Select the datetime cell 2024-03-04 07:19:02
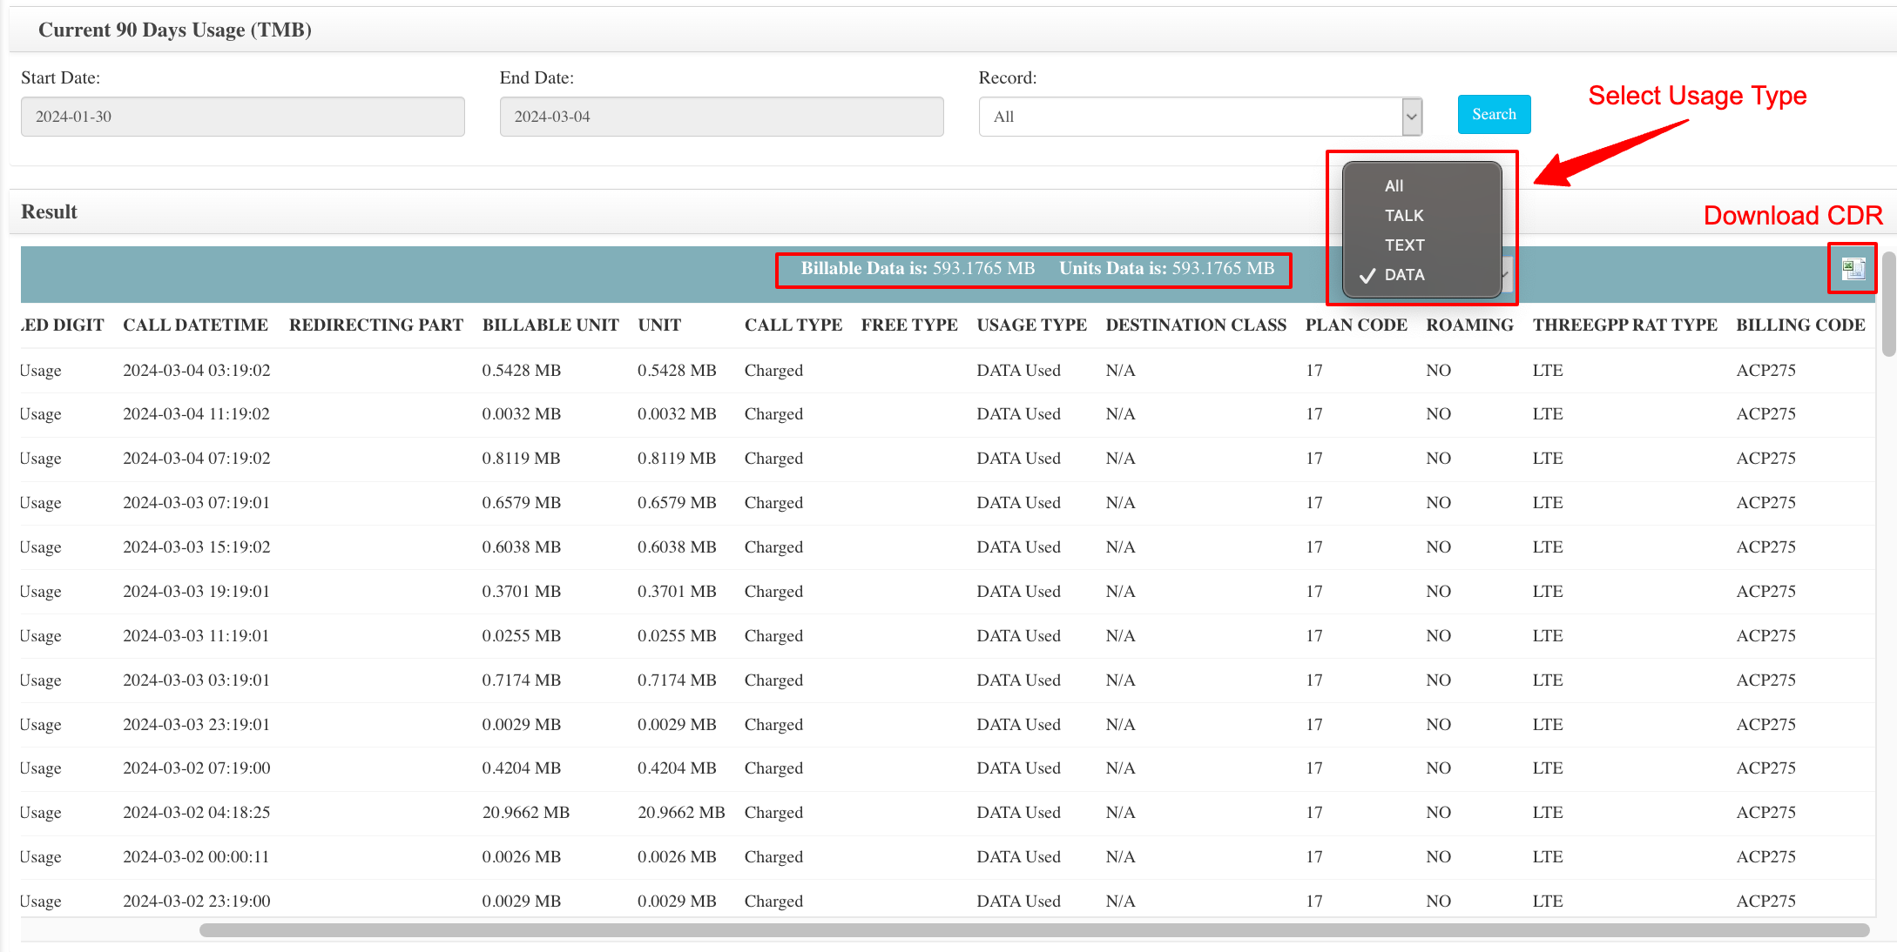The width and height of the screenshot is (1897, 952). click(197, 458)
